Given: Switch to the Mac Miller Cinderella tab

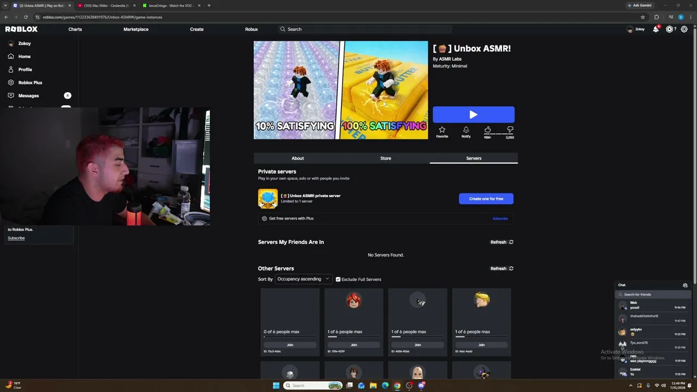Looking at the screenshot, I should [106, 5].
